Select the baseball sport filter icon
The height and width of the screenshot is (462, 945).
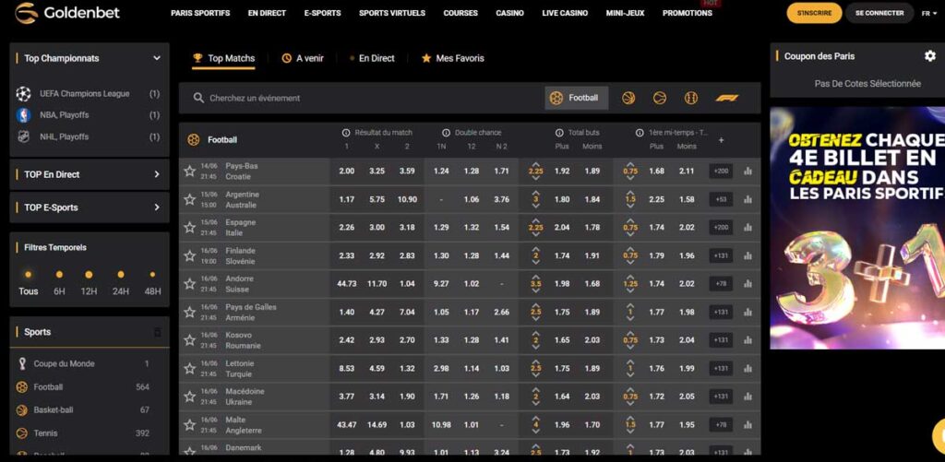pos(691,98)
